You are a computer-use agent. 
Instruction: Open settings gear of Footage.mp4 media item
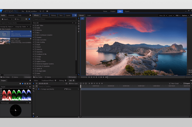pyautogui.click(x=31, y=39)
